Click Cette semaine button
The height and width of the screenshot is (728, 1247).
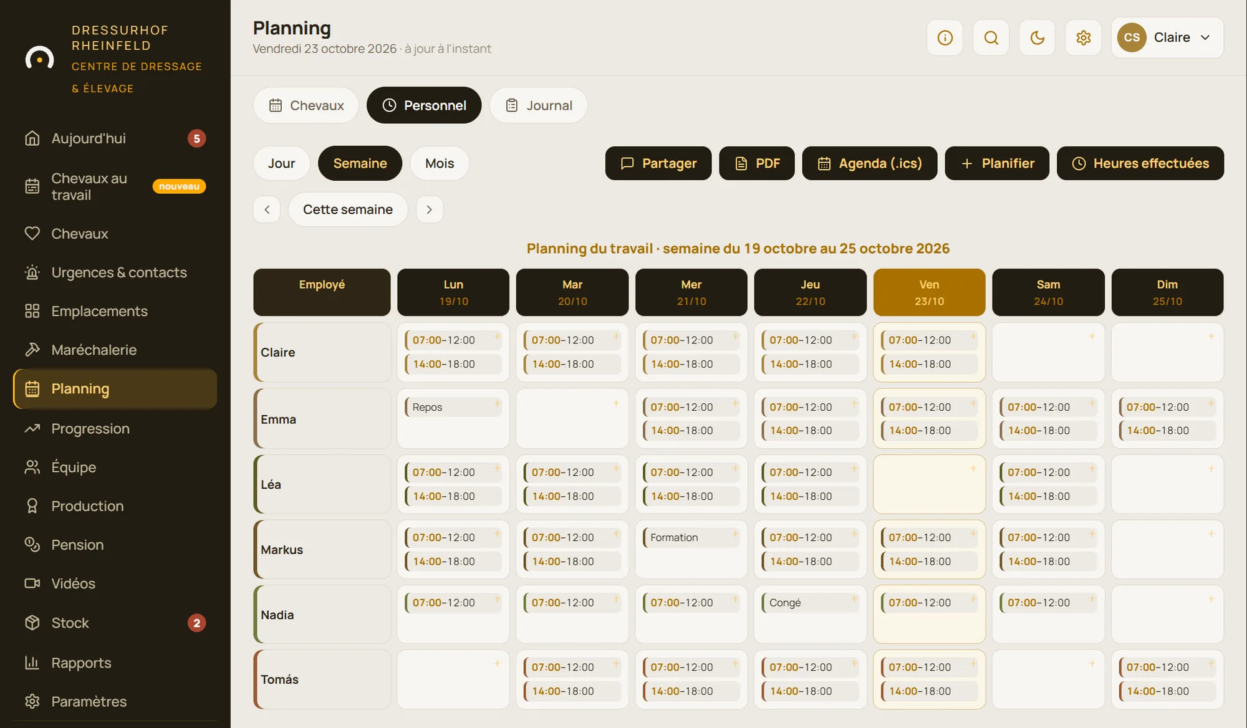pos(348,209)
